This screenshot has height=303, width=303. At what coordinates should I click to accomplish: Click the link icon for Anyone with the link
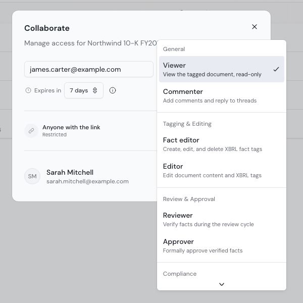[31, 131]
